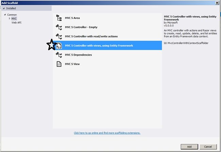The image size is (221, 152).
Task: Select the Common tree node
Action: (x=12, y=15)
